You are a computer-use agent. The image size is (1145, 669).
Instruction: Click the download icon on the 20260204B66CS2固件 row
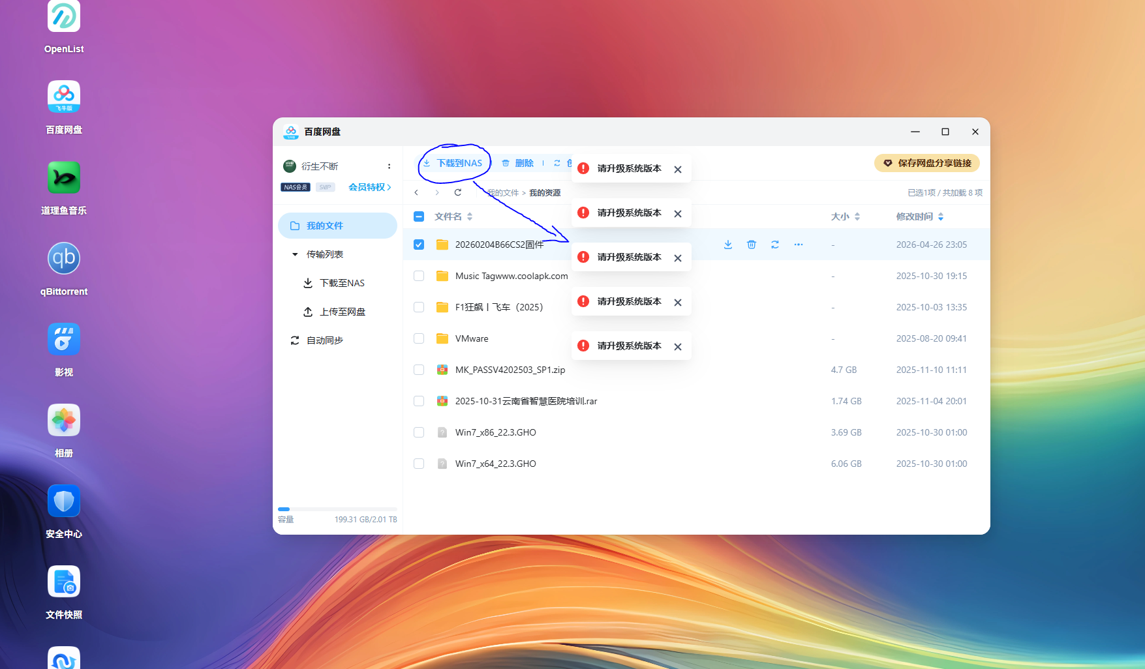[728, 245]
